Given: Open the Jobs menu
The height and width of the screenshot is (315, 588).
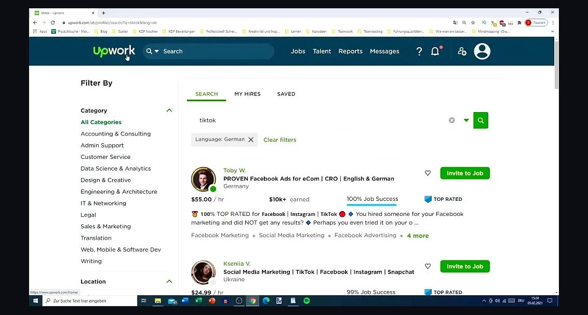Looking at the screenshot, I should pyautogui.click(x=298, y=51).
